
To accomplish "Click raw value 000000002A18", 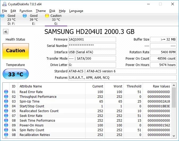I will [x=159, y=101].
